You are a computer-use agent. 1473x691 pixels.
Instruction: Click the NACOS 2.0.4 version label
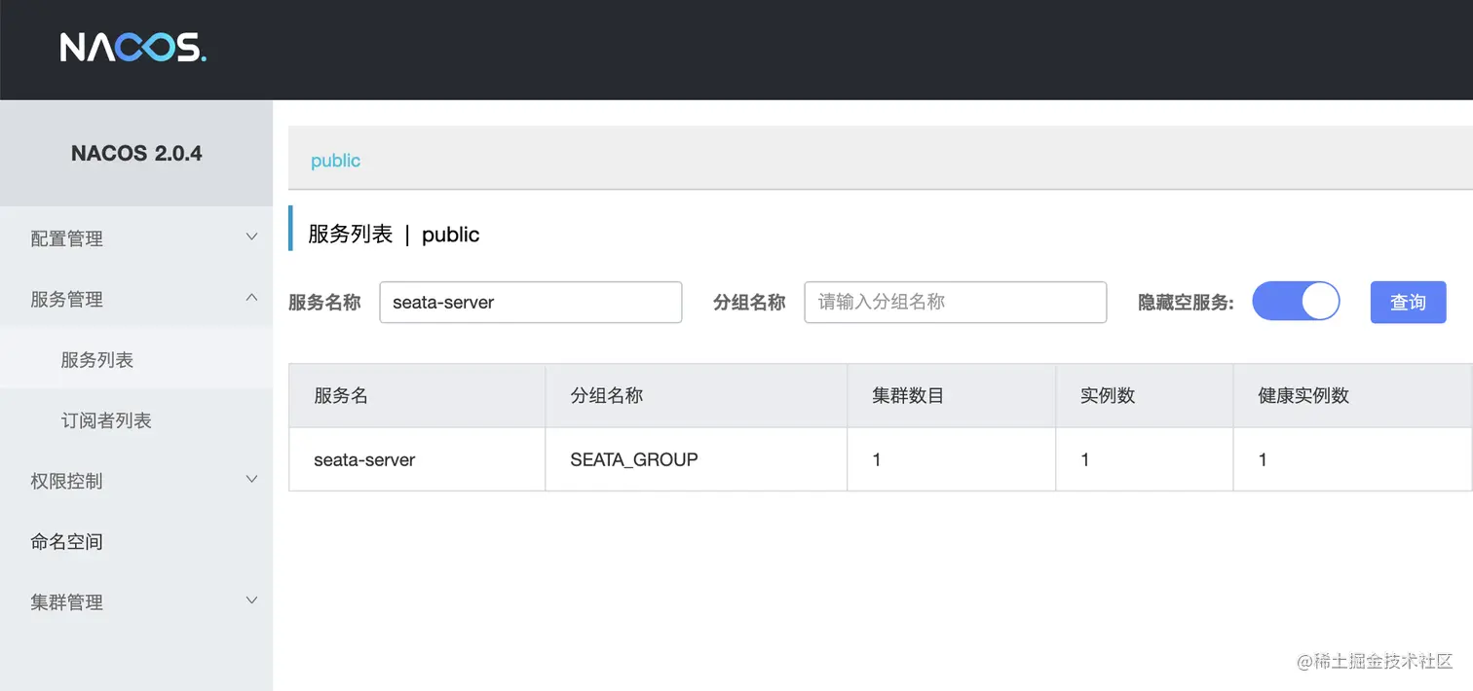pyautogui.click(x=136, y=153)
